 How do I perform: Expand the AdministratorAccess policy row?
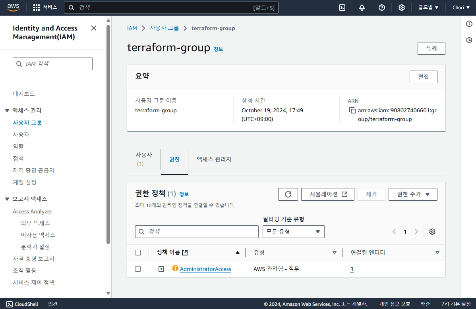pyautogui.click(x=161, y=269)
